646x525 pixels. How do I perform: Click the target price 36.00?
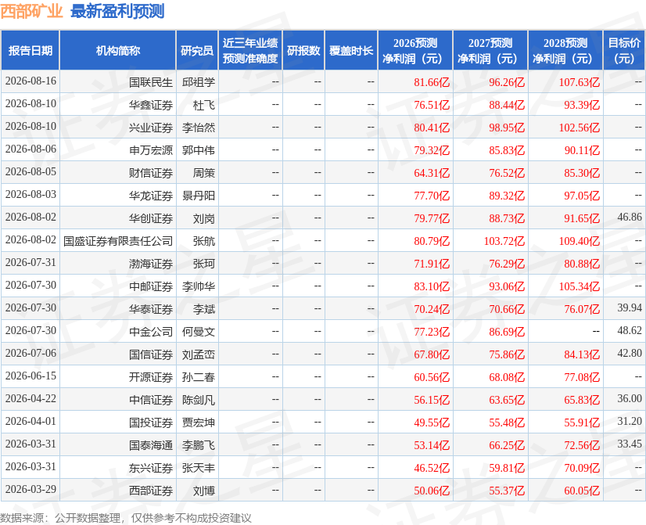point(630,398)
